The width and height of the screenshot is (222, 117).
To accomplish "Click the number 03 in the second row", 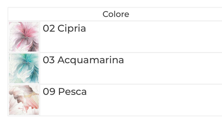I will pyautogui.click(x=49, y=60).
